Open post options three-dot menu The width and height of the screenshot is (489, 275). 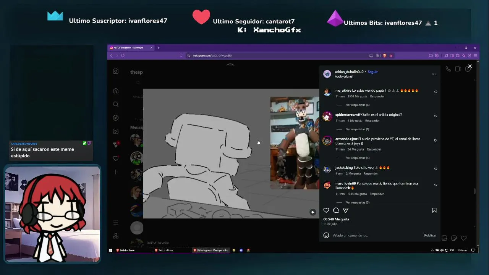tap(434, 74)
